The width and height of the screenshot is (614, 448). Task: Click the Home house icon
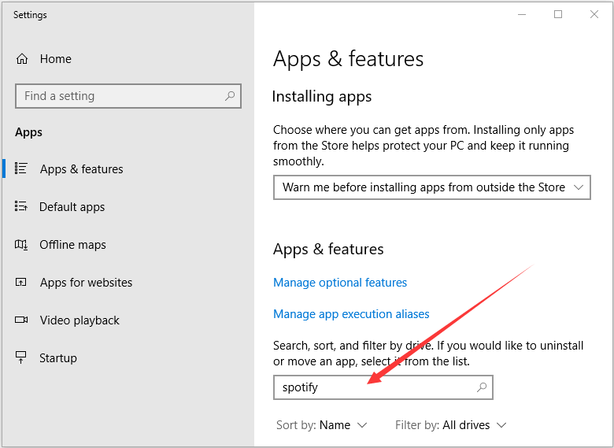point(22,59)
